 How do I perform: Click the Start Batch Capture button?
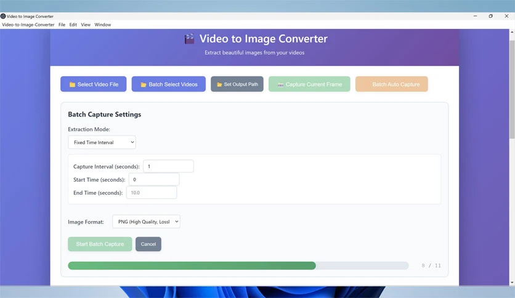[100, 244]
